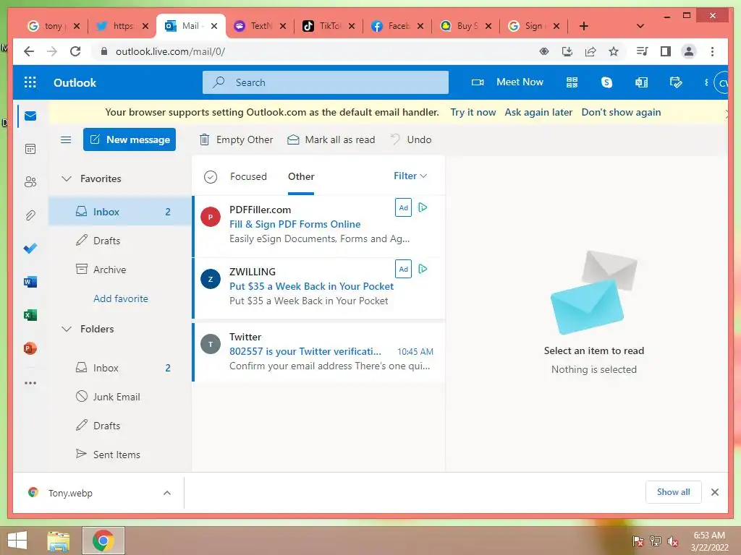The width and height of the screenshot is (741, 555).
Task: Expand Tony.webp download options caret
Action: coord(167,493)
